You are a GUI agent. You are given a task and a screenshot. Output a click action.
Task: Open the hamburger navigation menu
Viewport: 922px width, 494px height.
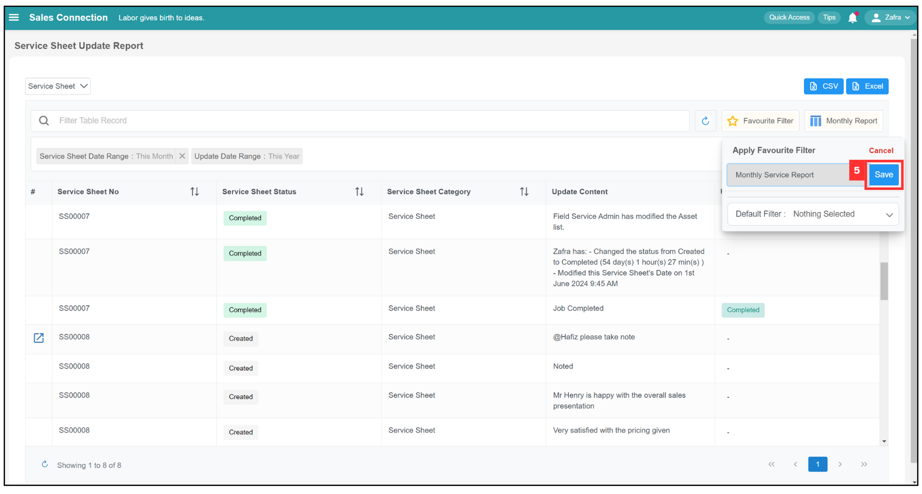tap(14, 17)
